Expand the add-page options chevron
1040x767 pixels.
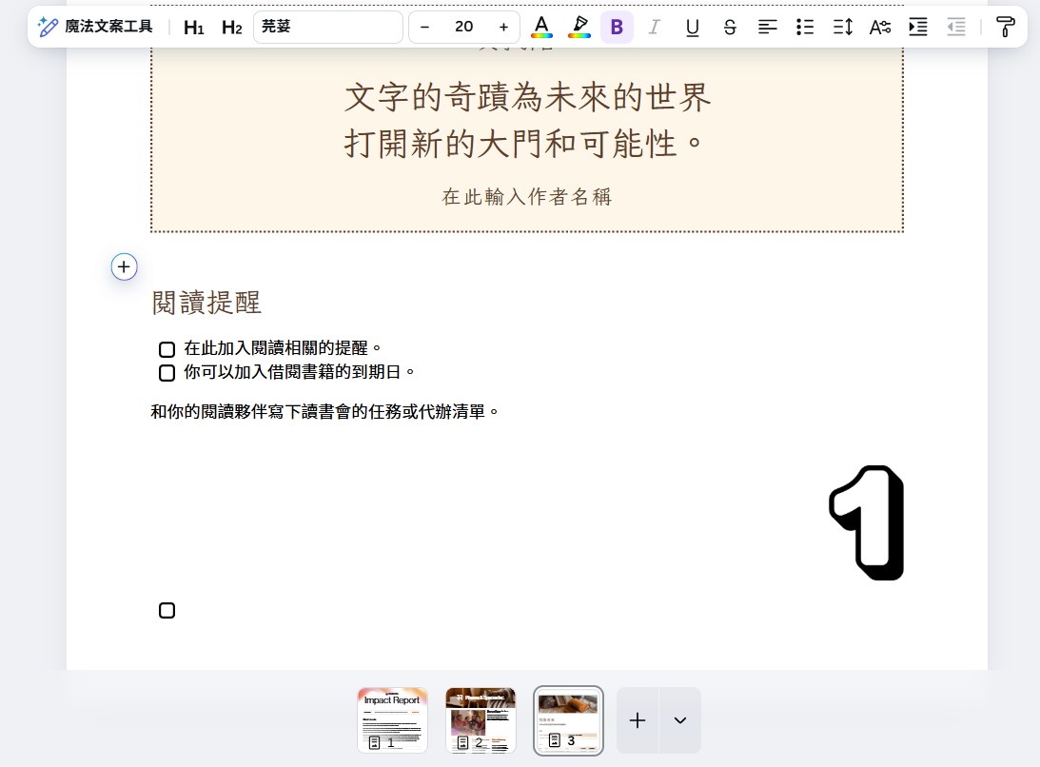click(679, 720)
